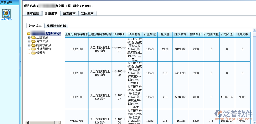Click the 土建部分 folder icon
The image size is (256, 124).
pos(33,37)
